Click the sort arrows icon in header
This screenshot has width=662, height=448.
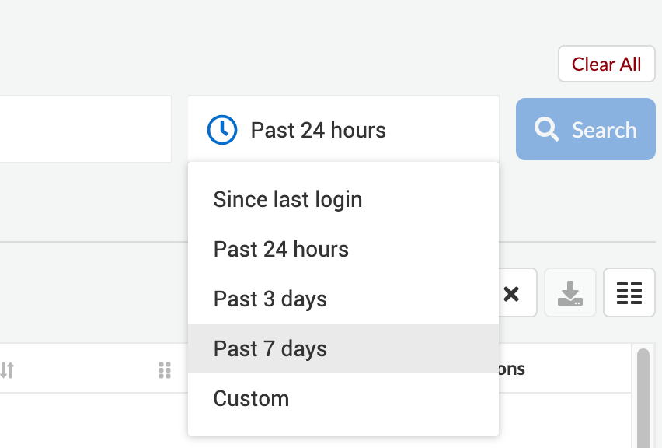click(7, 370)
